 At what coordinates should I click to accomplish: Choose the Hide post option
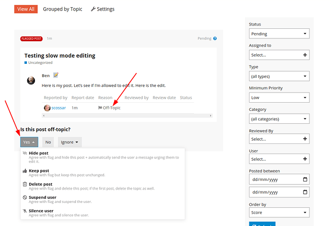(x=103, y=157)
